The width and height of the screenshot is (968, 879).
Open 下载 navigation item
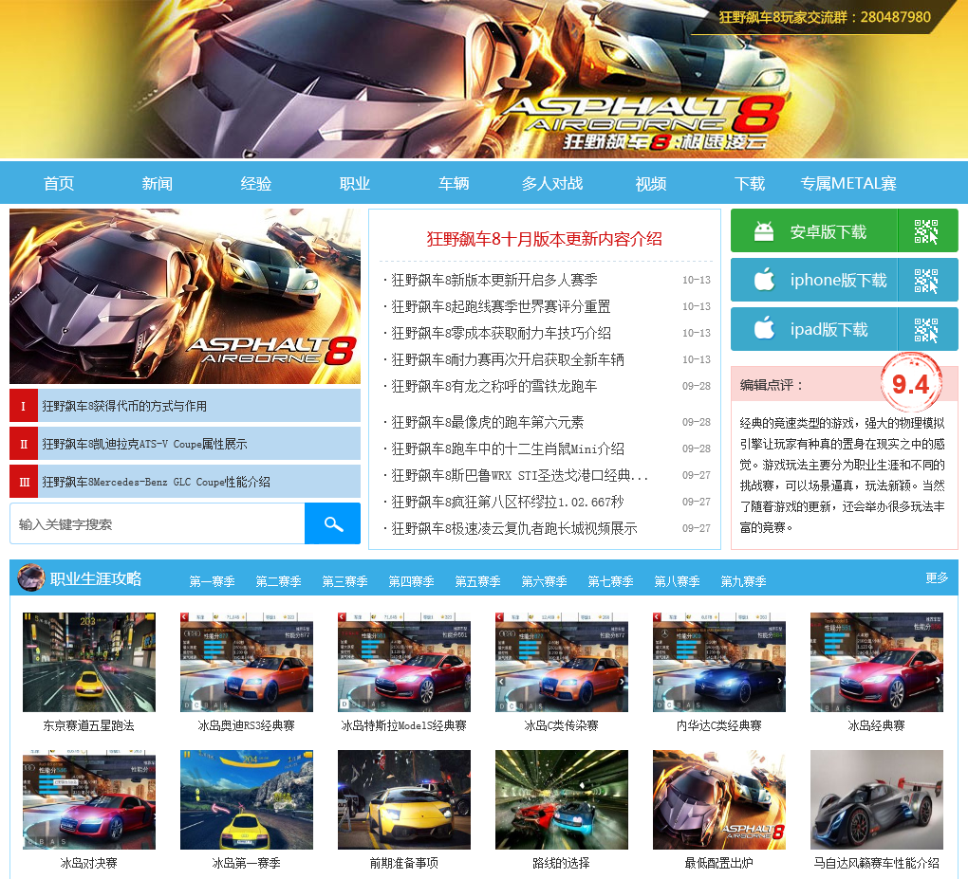750,183
